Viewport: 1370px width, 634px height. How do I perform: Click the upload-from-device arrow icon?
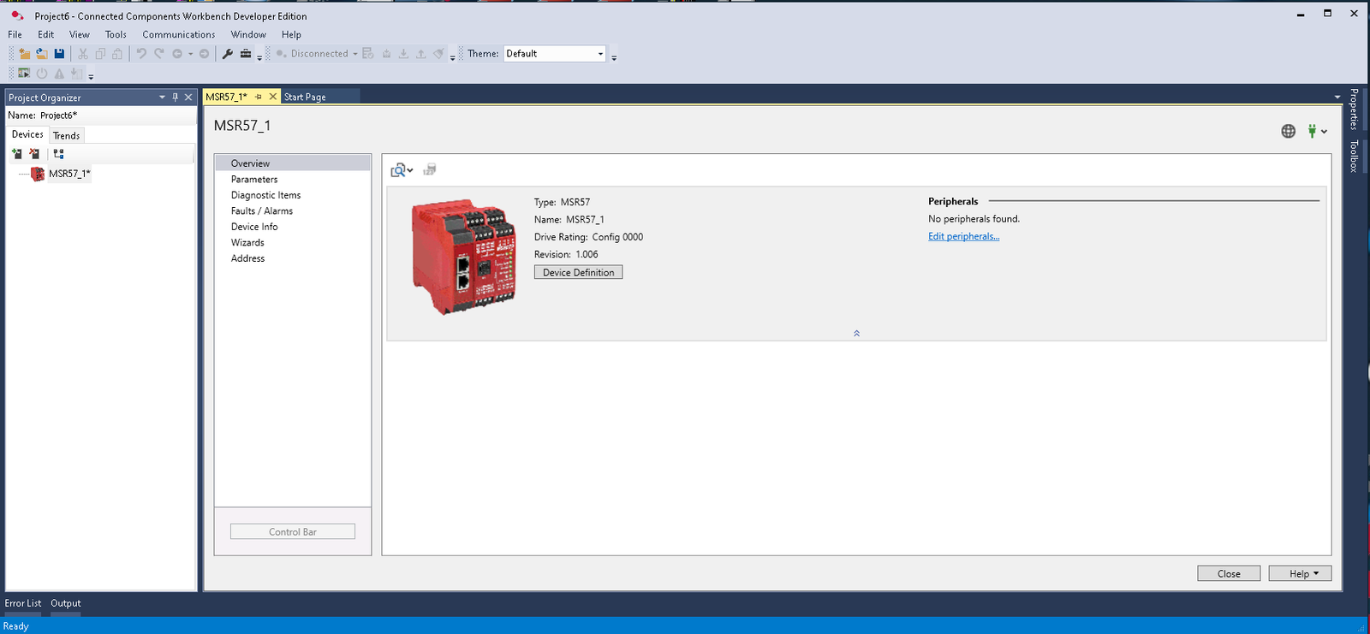coord(420,53)
